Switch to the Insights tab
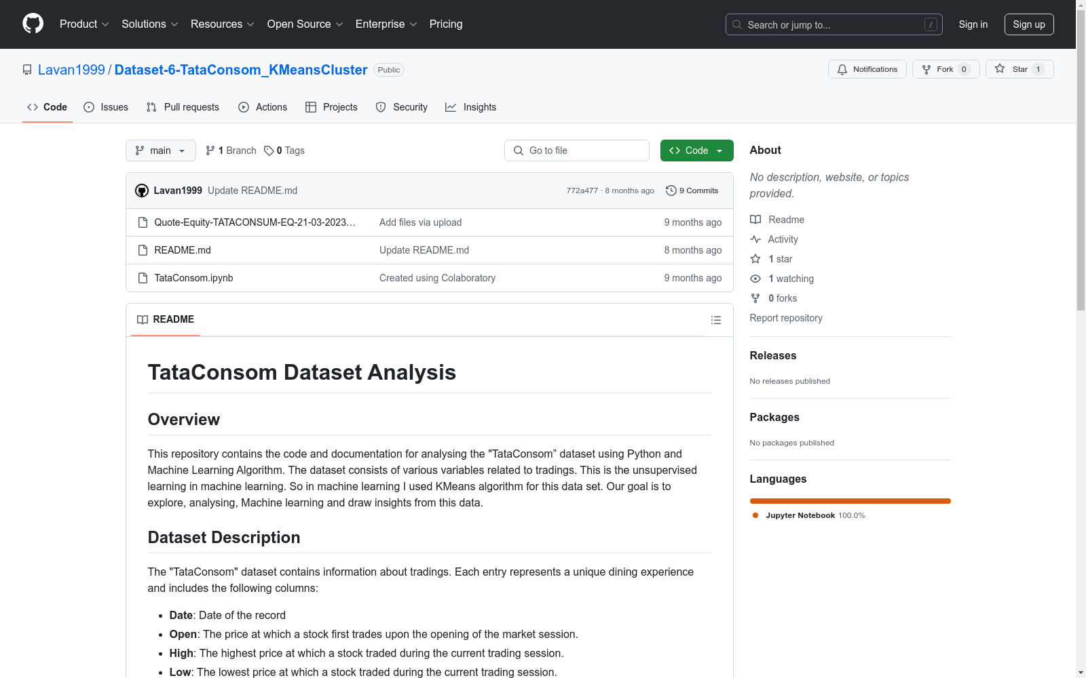Screen dimensions: 1086x678 tap(470, 107)
